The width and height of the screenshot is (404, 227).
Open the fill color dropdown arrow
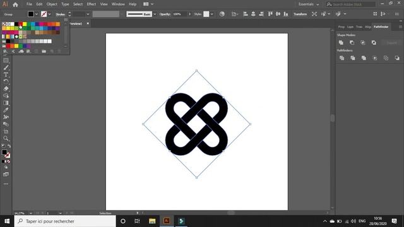(37, 14)
